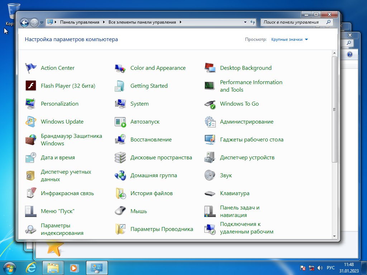Click the Мышь mouse icon

click(x=120, y=211)
